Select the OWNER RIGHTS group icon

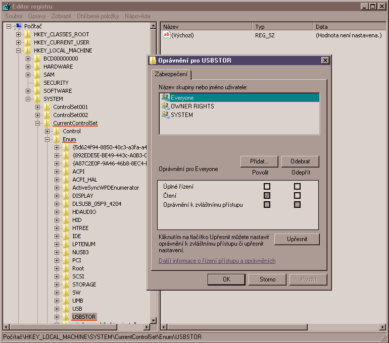tap(165, 106)
